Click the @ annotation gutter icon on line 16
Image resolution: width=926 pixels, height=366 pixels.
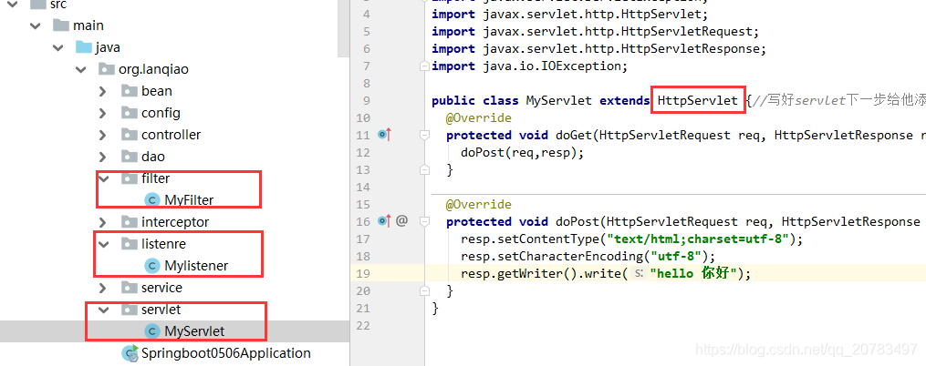pos(401,221)
